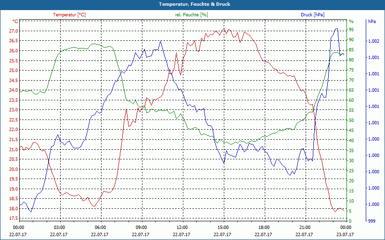Select the 21,5 temperature axis value
385x240 pixels.
(x=14, y=140)
